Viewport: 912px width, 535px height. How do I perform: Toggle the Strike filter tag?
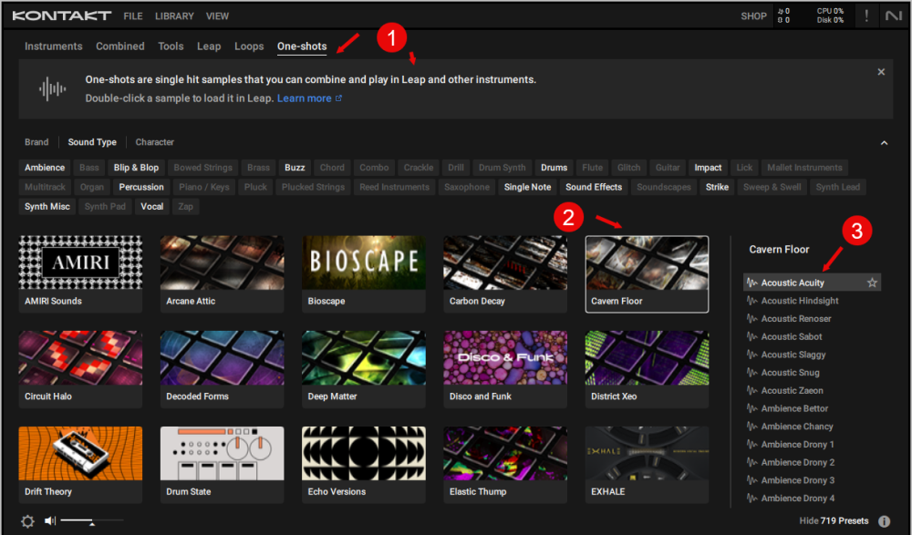tap(717, 187)
